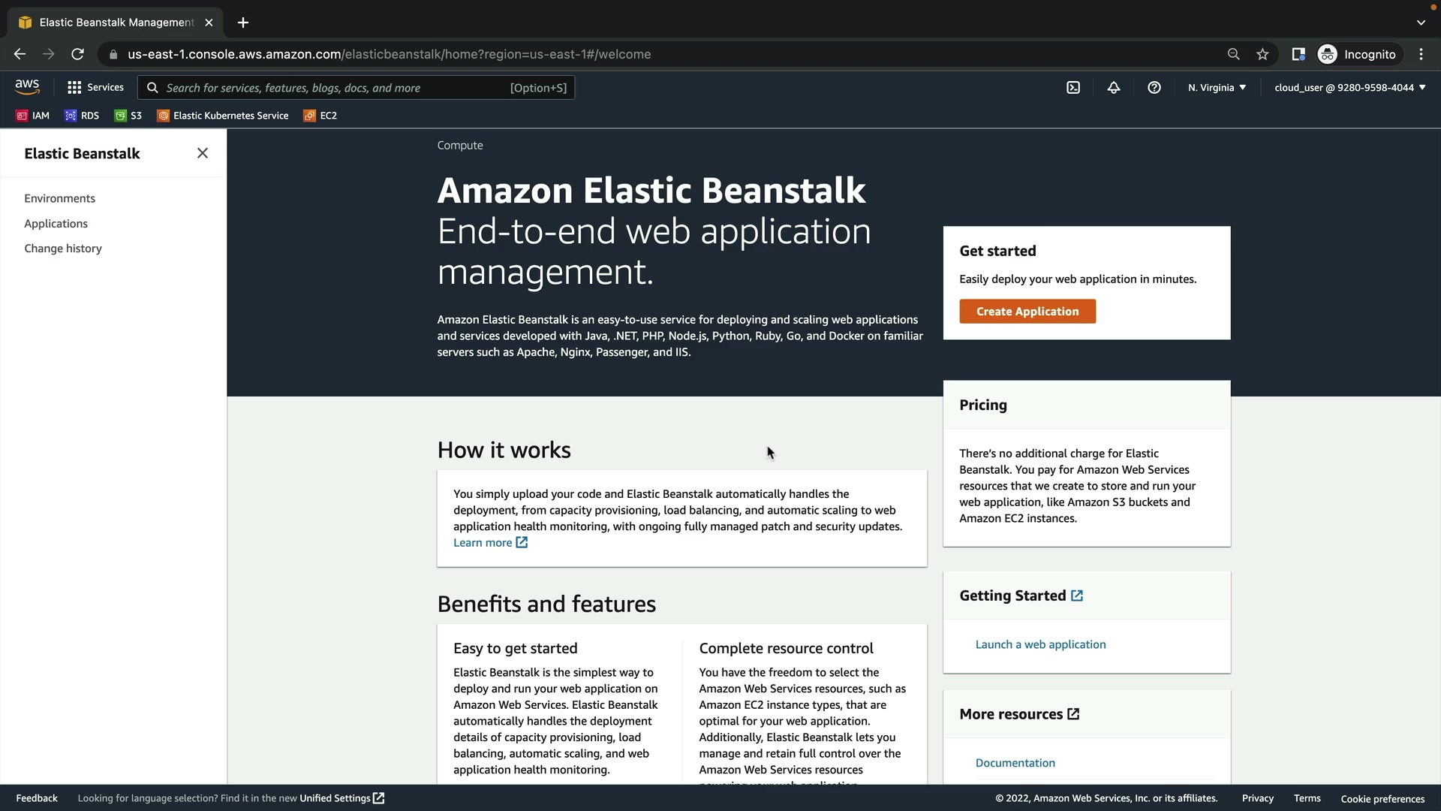1441x811 pixels.
Task: Open the Launch a web application link
Action: 1040,644
